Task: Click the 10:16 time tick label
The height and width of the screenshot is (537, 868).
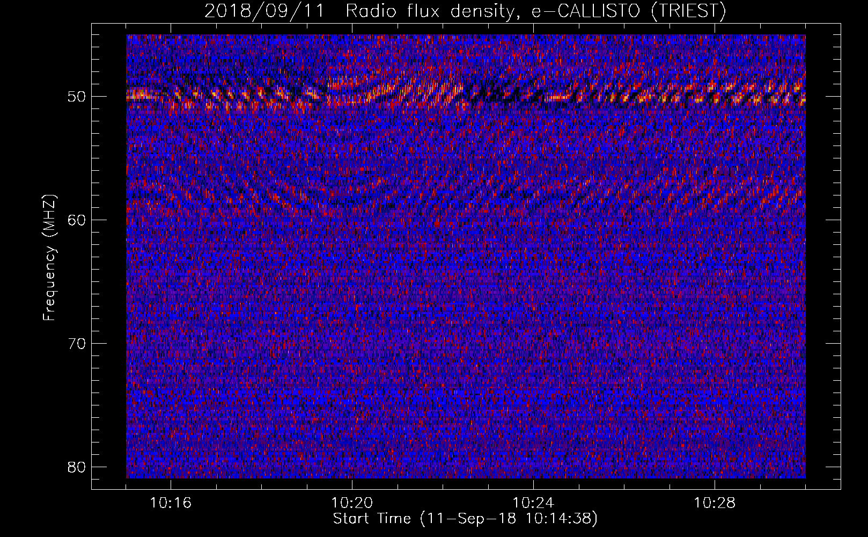Action: pos(171,503)
